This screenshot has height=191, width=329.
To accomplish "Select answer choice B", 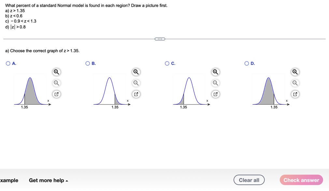I will [87, 63].
